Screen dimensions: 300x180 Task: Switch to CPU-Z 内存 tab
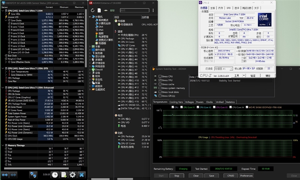point(220,8)
